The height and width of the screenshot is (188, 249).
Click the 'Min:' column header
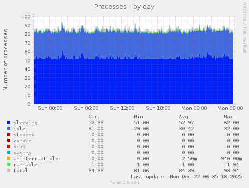(139, 117)
